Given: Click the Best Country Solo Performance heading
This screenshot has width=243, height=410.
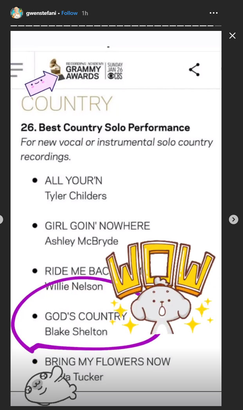Looking at the screenshot, I should (x=105, y=128).
